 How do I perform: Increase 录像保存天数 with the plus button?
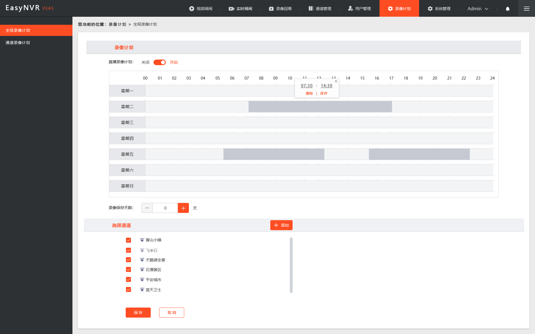point(183,208)
